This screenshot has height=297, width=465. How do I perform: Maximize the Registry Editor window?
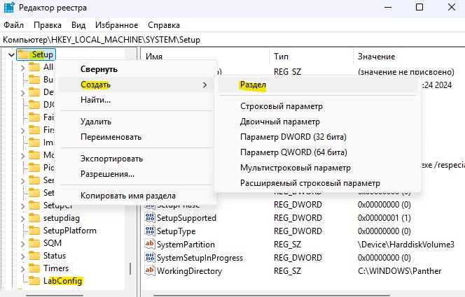[x=419, y=7]
